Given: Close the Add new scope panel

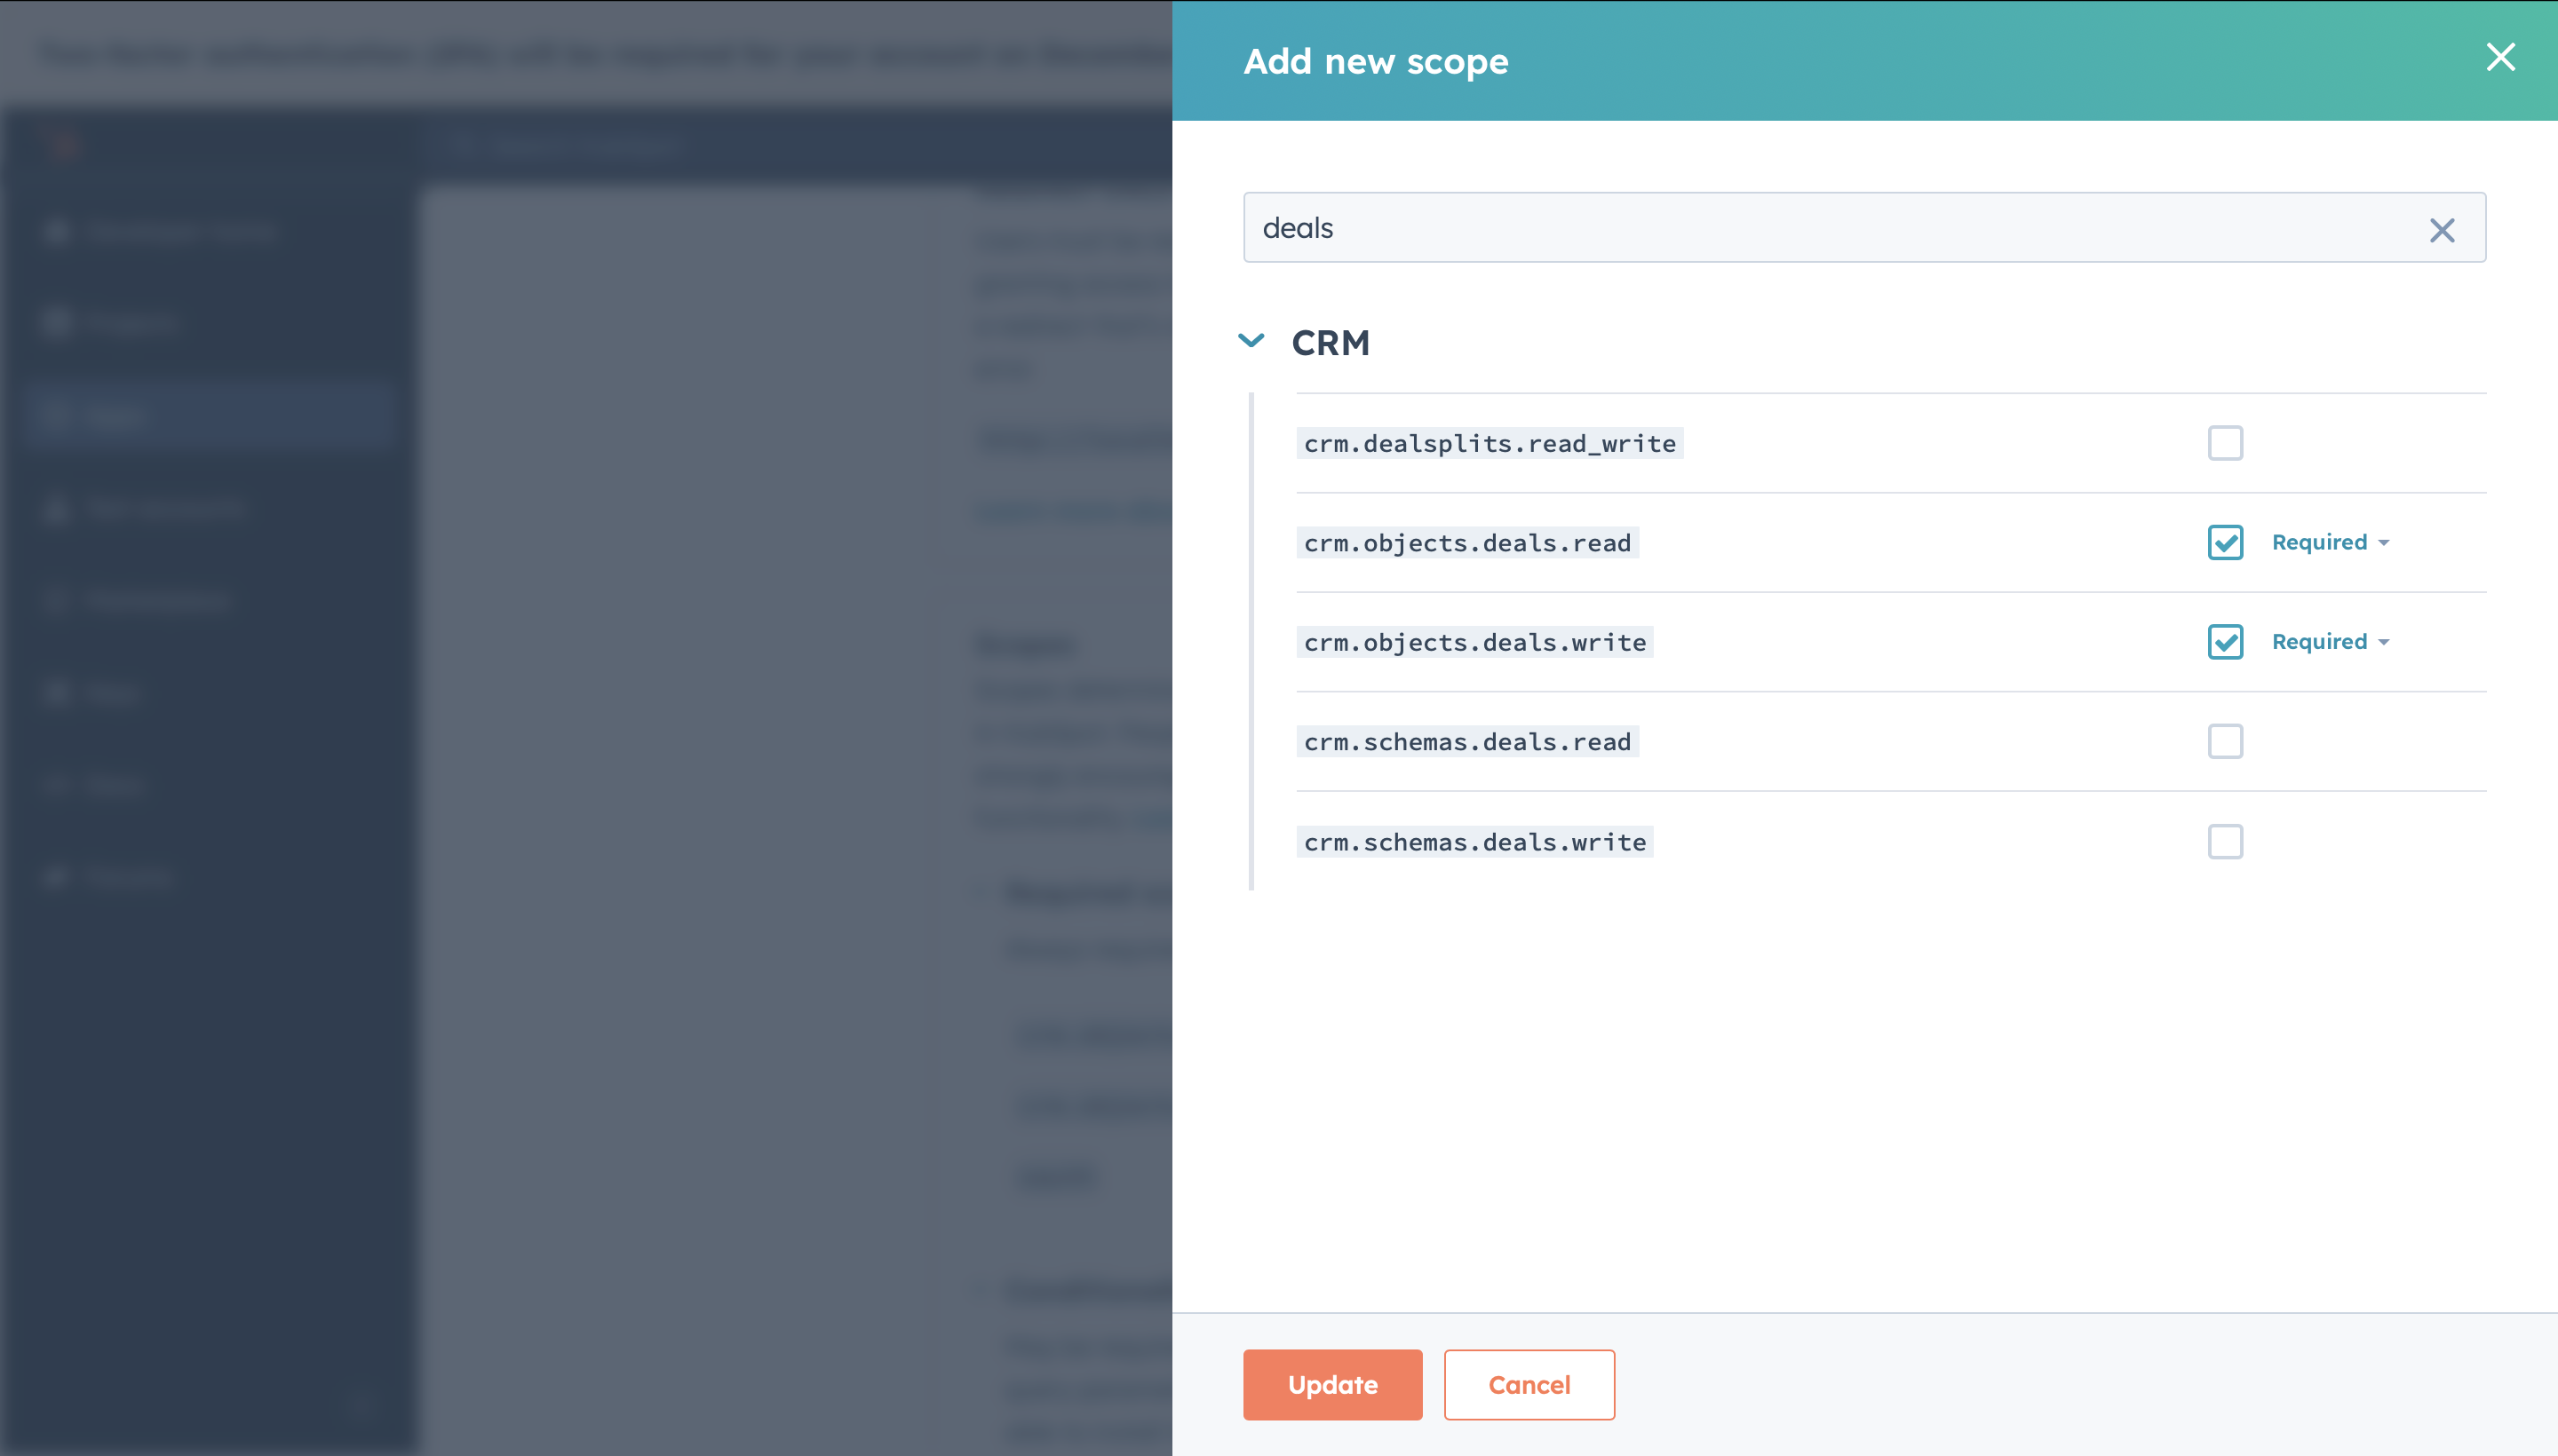Looking at the screenshot, I should coord(2499,58).
